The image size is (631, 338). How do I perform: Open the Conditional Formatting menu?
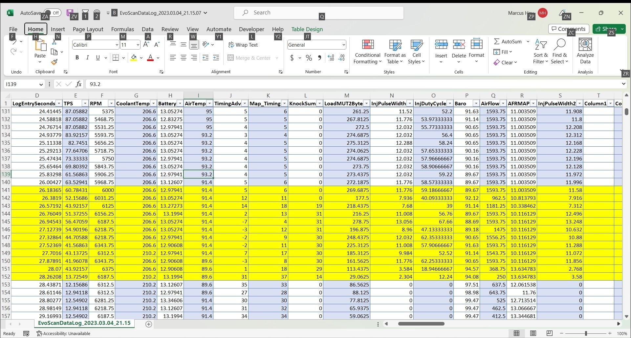pyautogui.click(x=367, y=52)
